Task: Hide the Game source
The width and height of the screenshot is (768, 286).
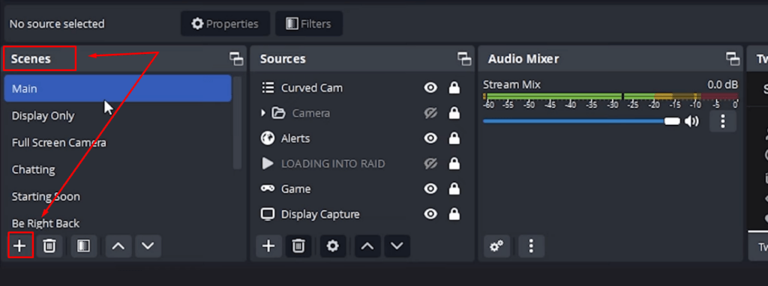Action: pyautogui.click(x=430, y=189)
